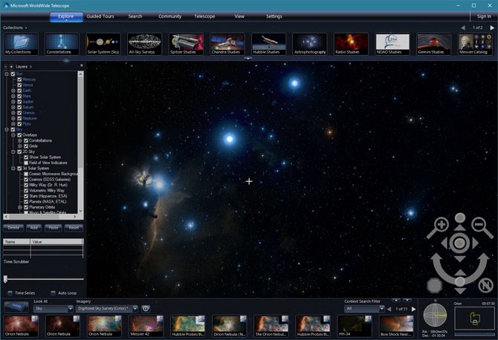The width and height of the screenshot is (498, 340).
Task: Click the Reset layer button
Action: click(x=74, y=228)
